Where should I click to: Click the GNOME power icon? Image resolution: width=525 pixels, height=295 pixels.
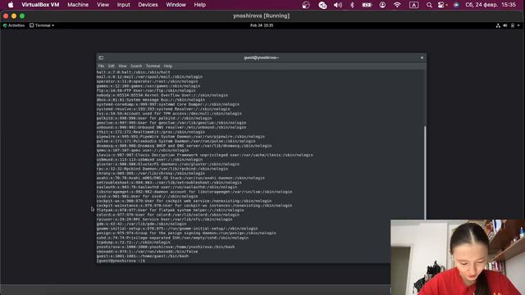(512, 25)
